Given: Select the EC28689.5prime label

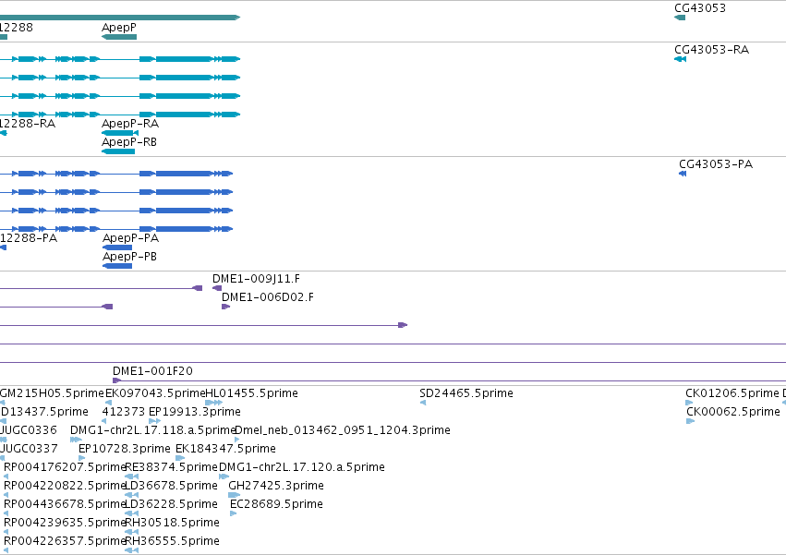Looking at the screenshot, I should click(276, 504).
